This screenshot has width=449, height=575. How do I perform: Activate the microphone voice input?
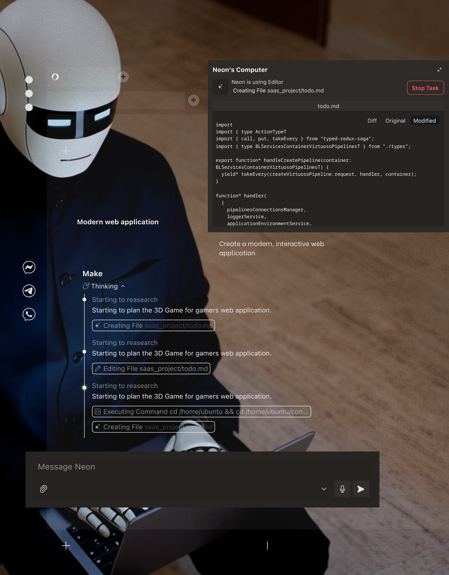[x=342, y=489]
